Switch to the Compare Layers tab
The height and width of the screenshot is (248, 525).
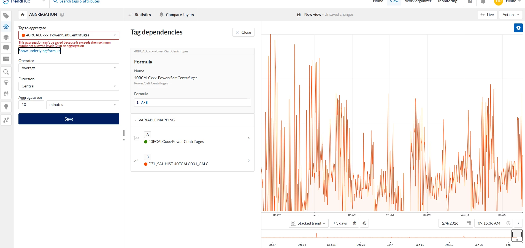point(177,15)
